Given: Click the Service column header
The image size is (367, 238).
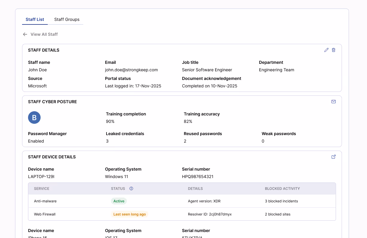Looking at the screenshot, I should (42, 188).
